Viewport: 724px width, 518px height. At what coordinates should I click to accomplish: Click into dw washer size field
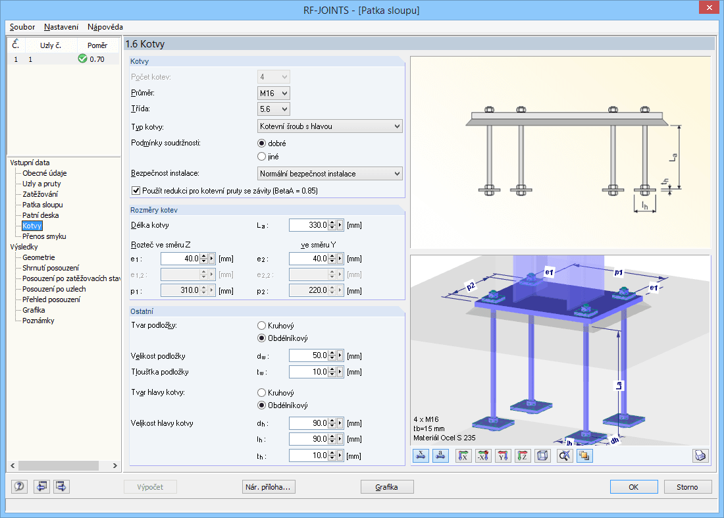point(309,355)
